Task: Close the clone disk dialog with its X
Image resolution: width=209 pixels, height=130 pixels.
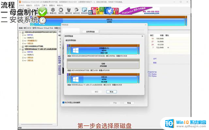Action: click(x=145, y=25)
